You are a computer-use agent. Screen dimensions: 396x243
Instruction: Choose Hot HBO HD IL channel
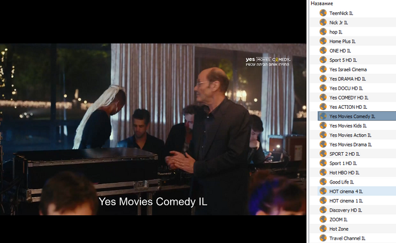(344, 173)
